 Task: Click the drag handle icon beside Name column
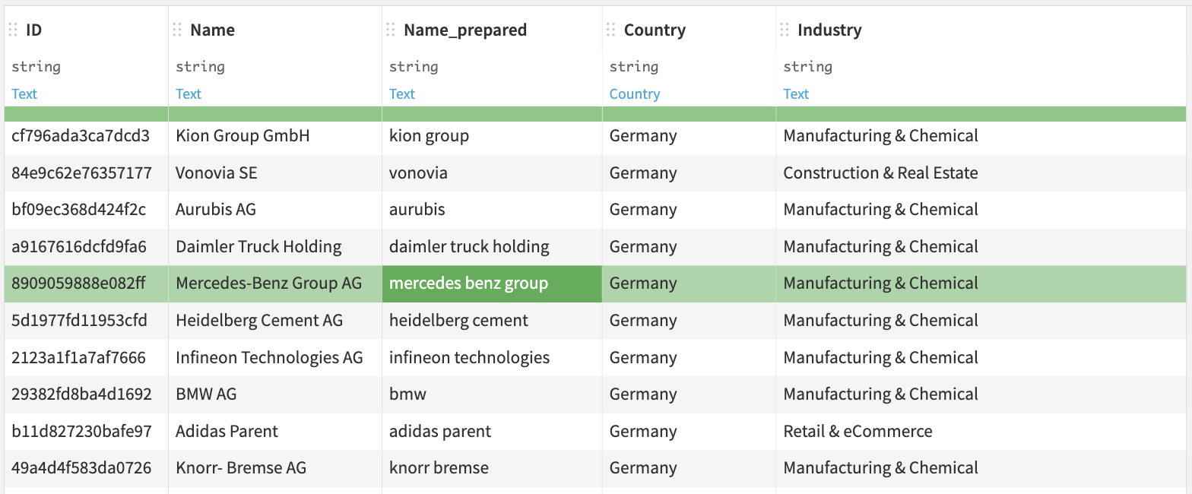177,30
